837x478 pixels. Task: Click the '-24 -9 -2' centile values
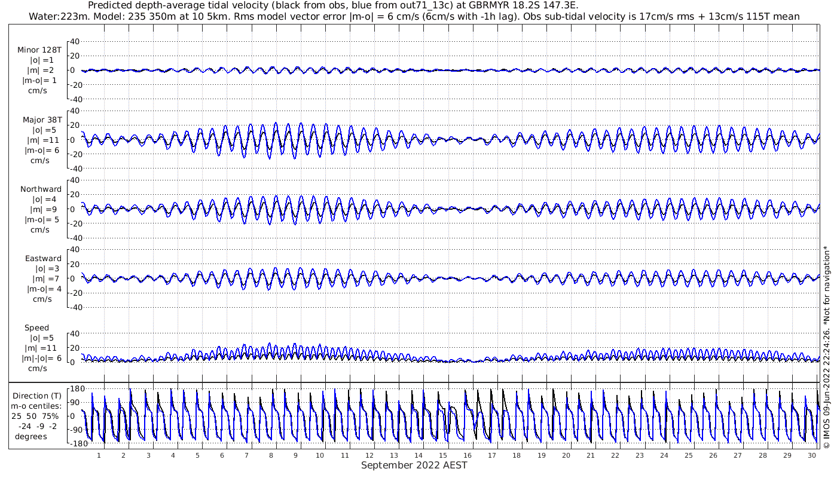(x=38, y=426)
